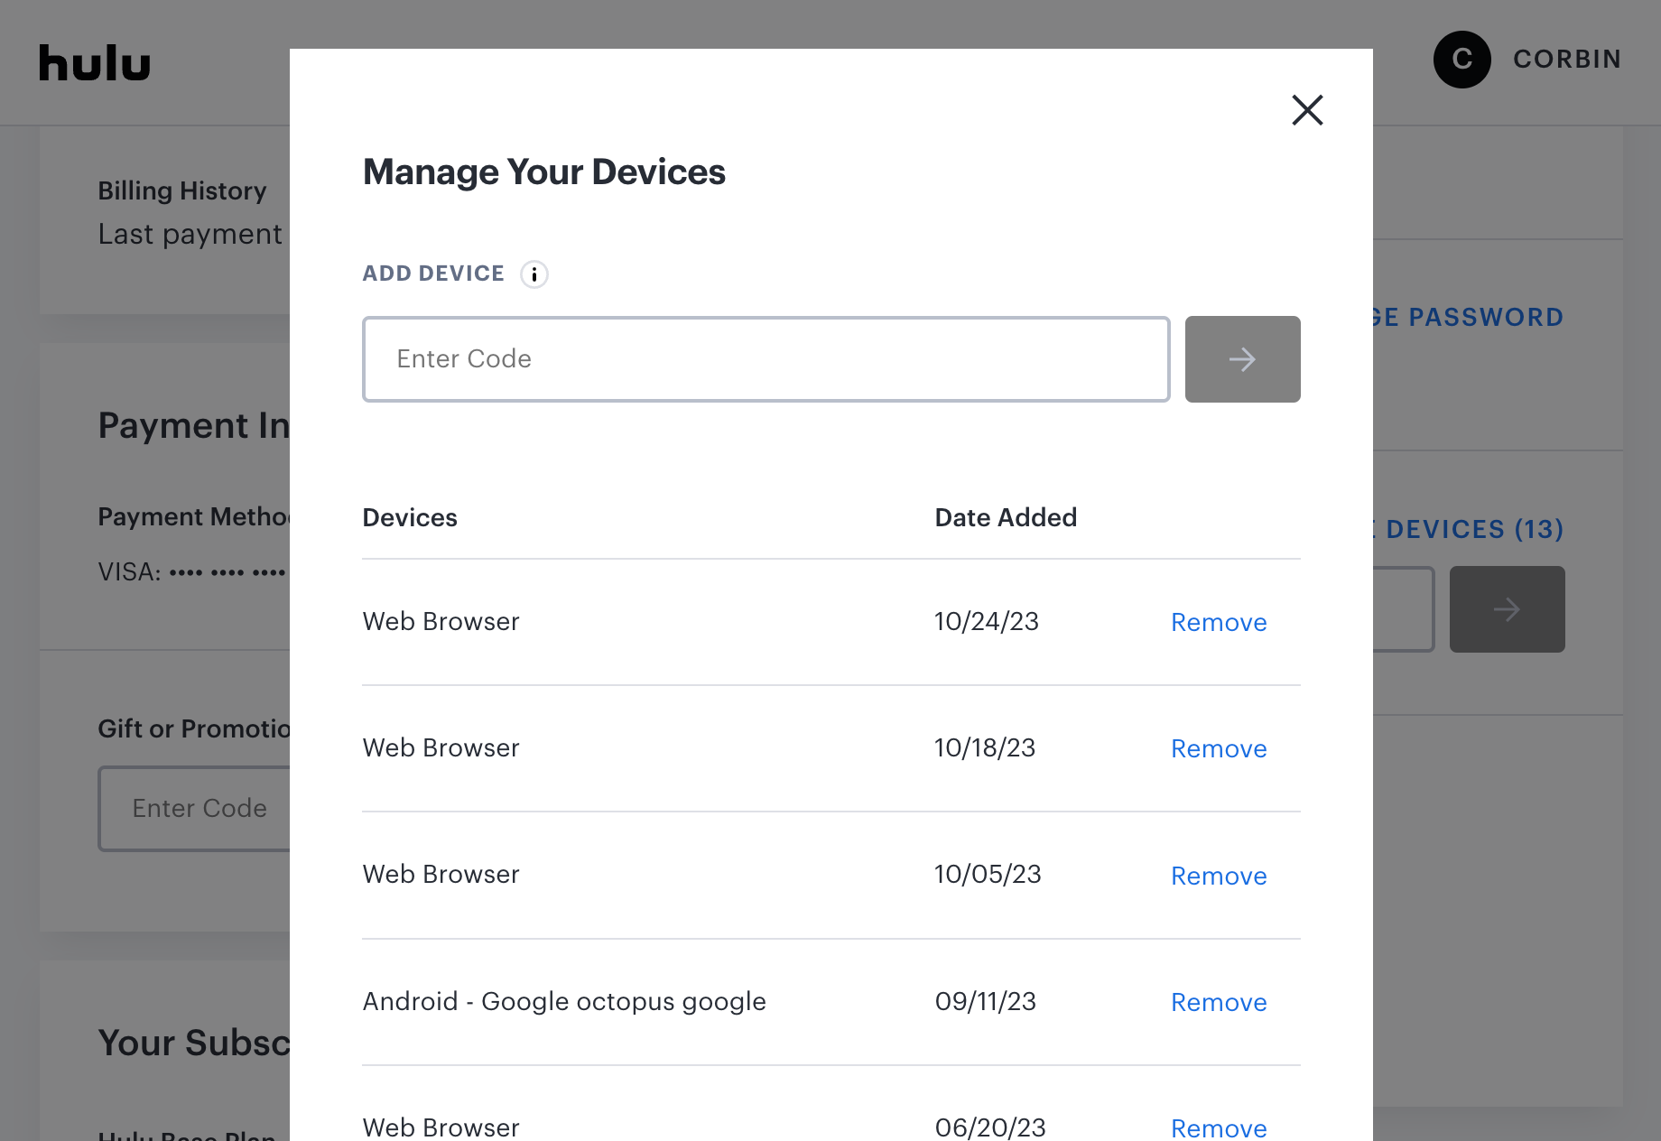Click the Manage Your Devices title
The height and width of the screenshot is (1141, 1661).
pos(543,172)
